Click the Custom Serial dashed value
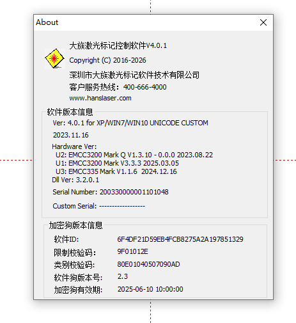The image size is (296, 323). [122, 206]
